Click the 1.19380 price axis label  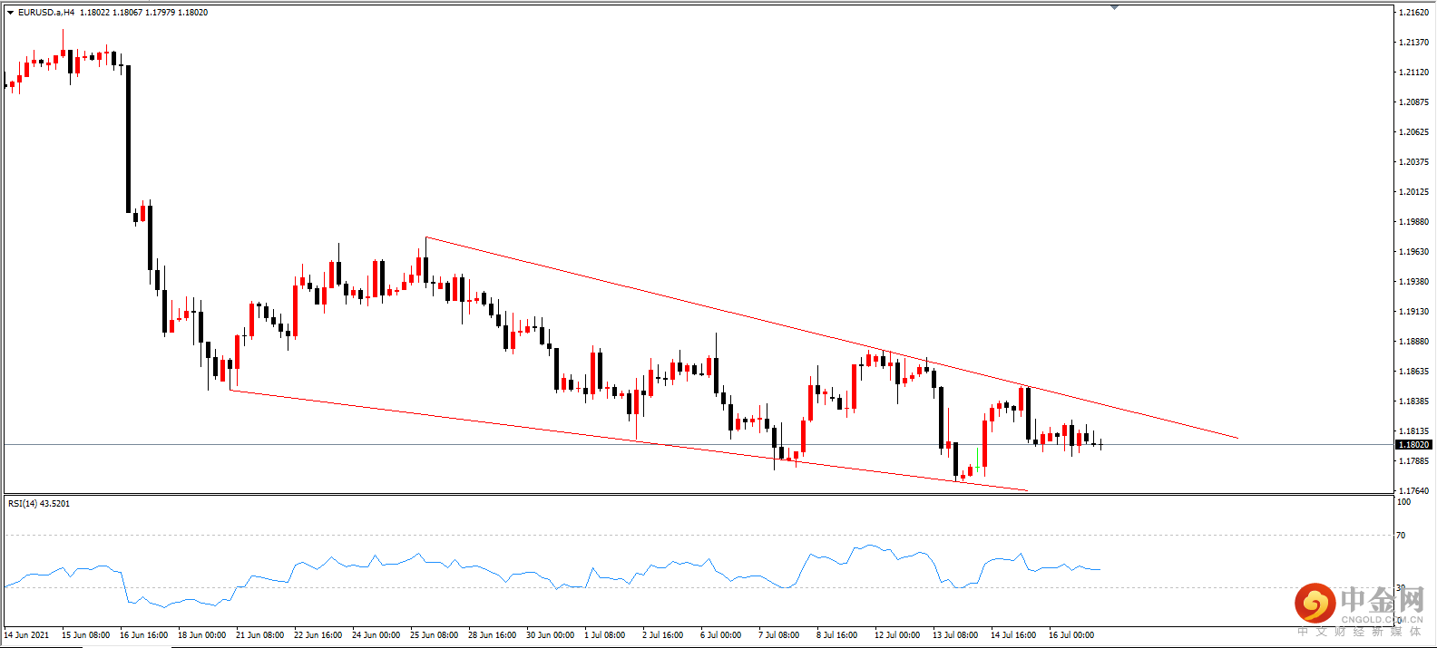click(1413, 282)
